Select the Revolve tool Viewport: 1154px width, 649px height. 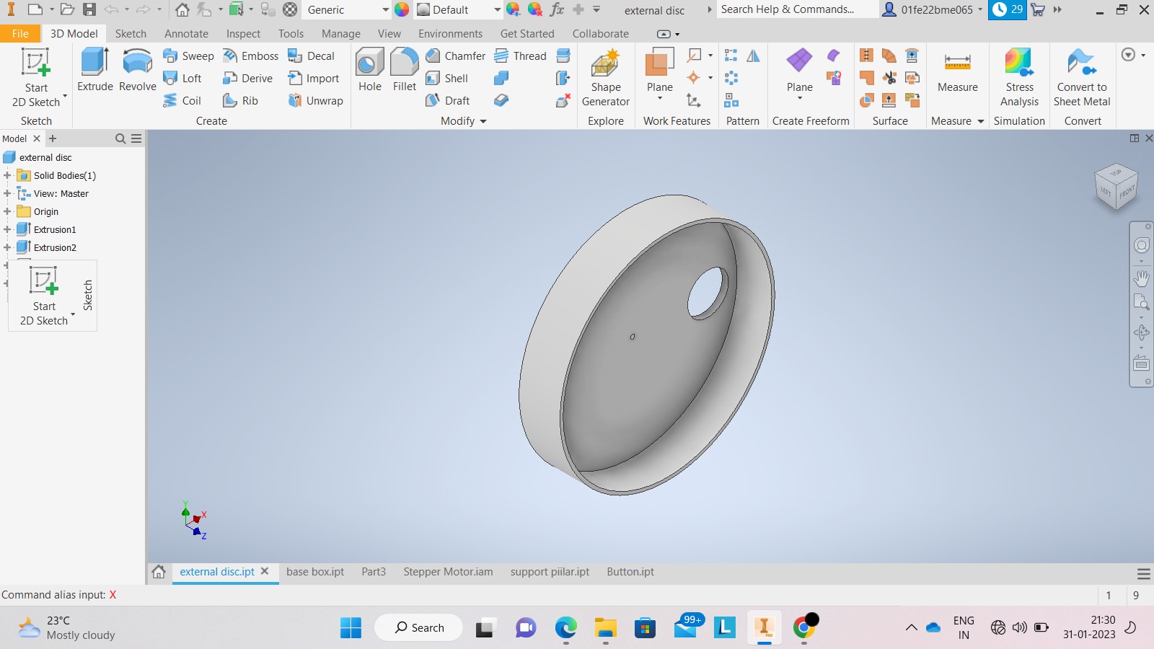137,71
